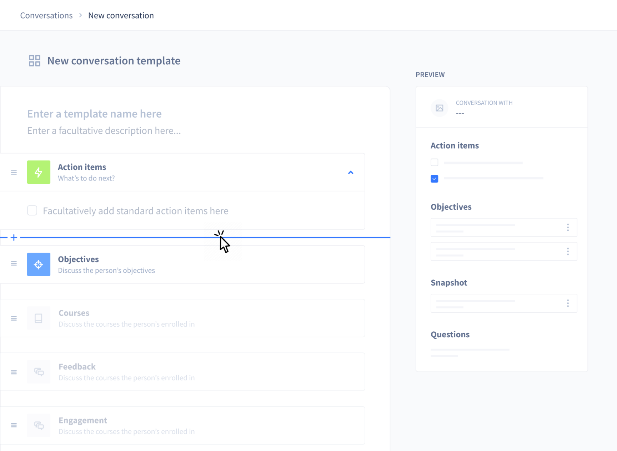The width and height of the screenshot is (617, 451).
Task: Click the blue Objectives target icon
Action: [x=39, y=264]
